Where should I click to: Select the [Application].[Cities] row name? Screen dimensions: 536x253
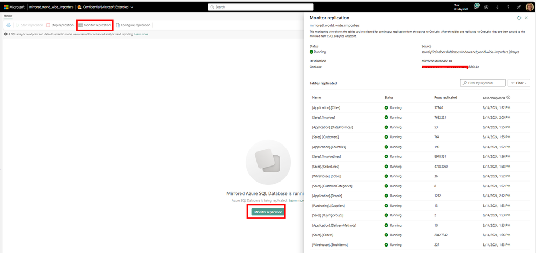(326, 107)
